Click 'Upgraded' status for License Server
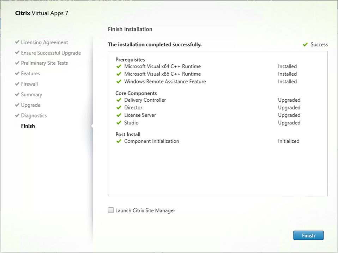Viewport: 338px width, 253px height. 289,115
